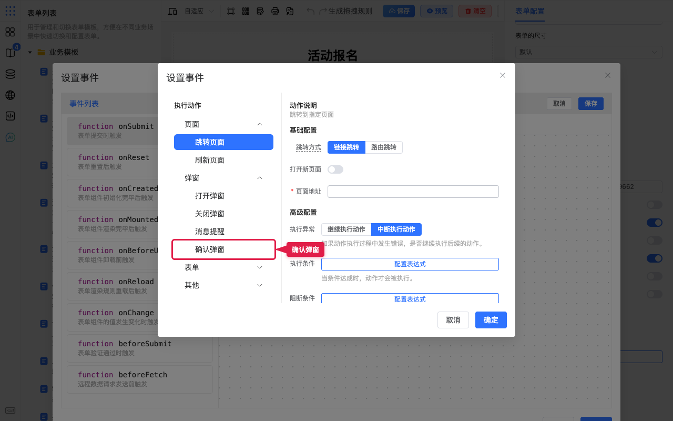Open the book icon with badge 4
Viewport: 673px width, 421px height.
[x=10, y=53]
